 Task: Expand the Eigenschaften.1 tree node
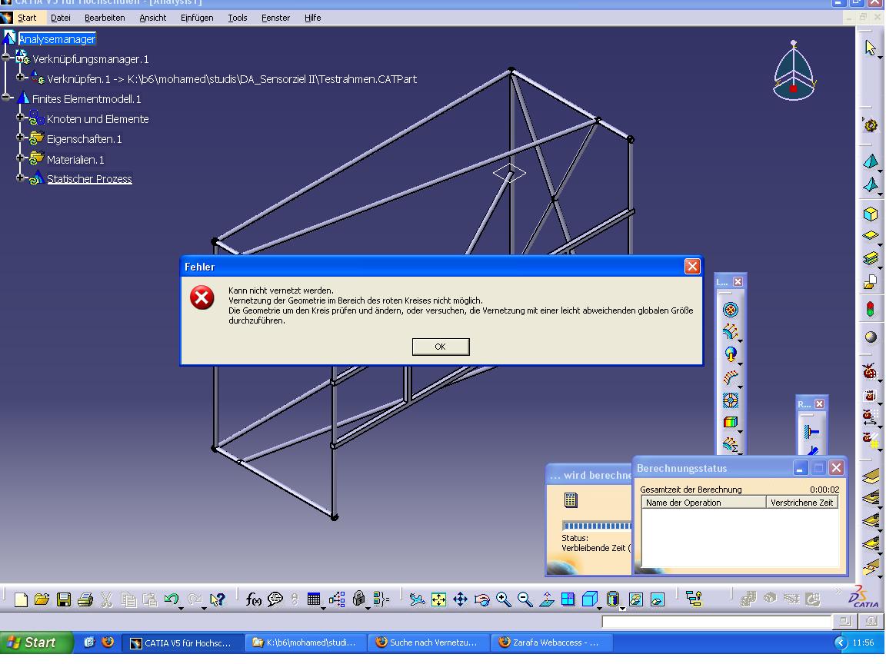click(x=20, y=138)
